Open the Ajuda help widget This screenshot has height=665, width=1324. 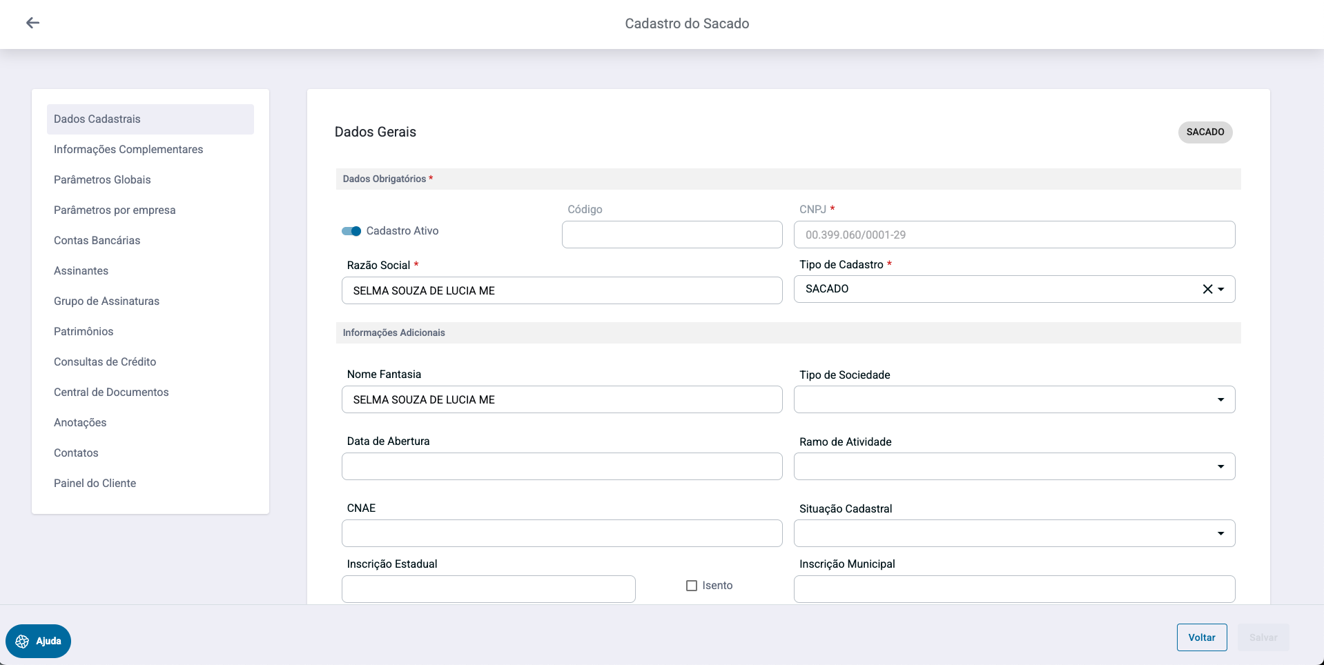tap(39, 641)
